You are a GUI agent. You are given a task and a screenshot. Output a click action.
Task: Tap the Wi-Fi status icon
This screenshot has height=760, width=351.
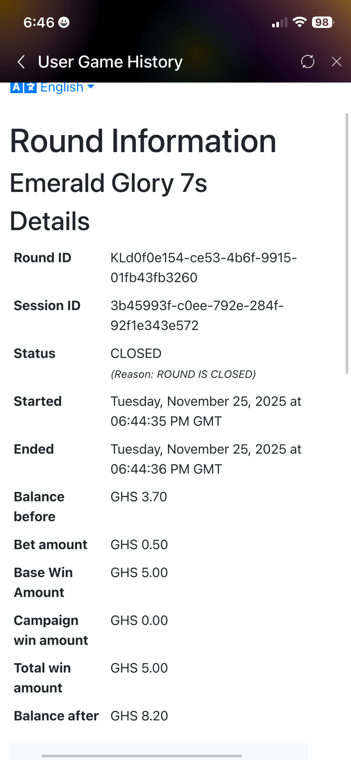pos(299,22)
